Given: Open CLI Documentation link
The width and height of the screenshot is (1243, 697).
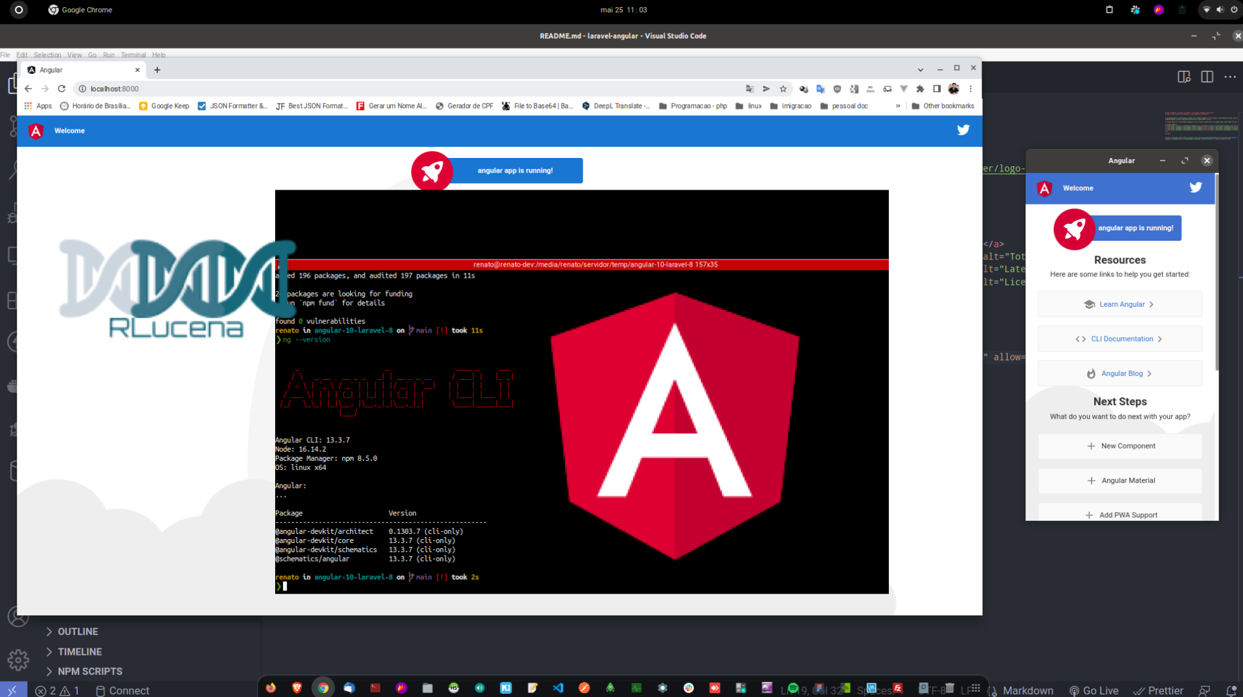Looking at the screenshot, I should (1119, 339).
